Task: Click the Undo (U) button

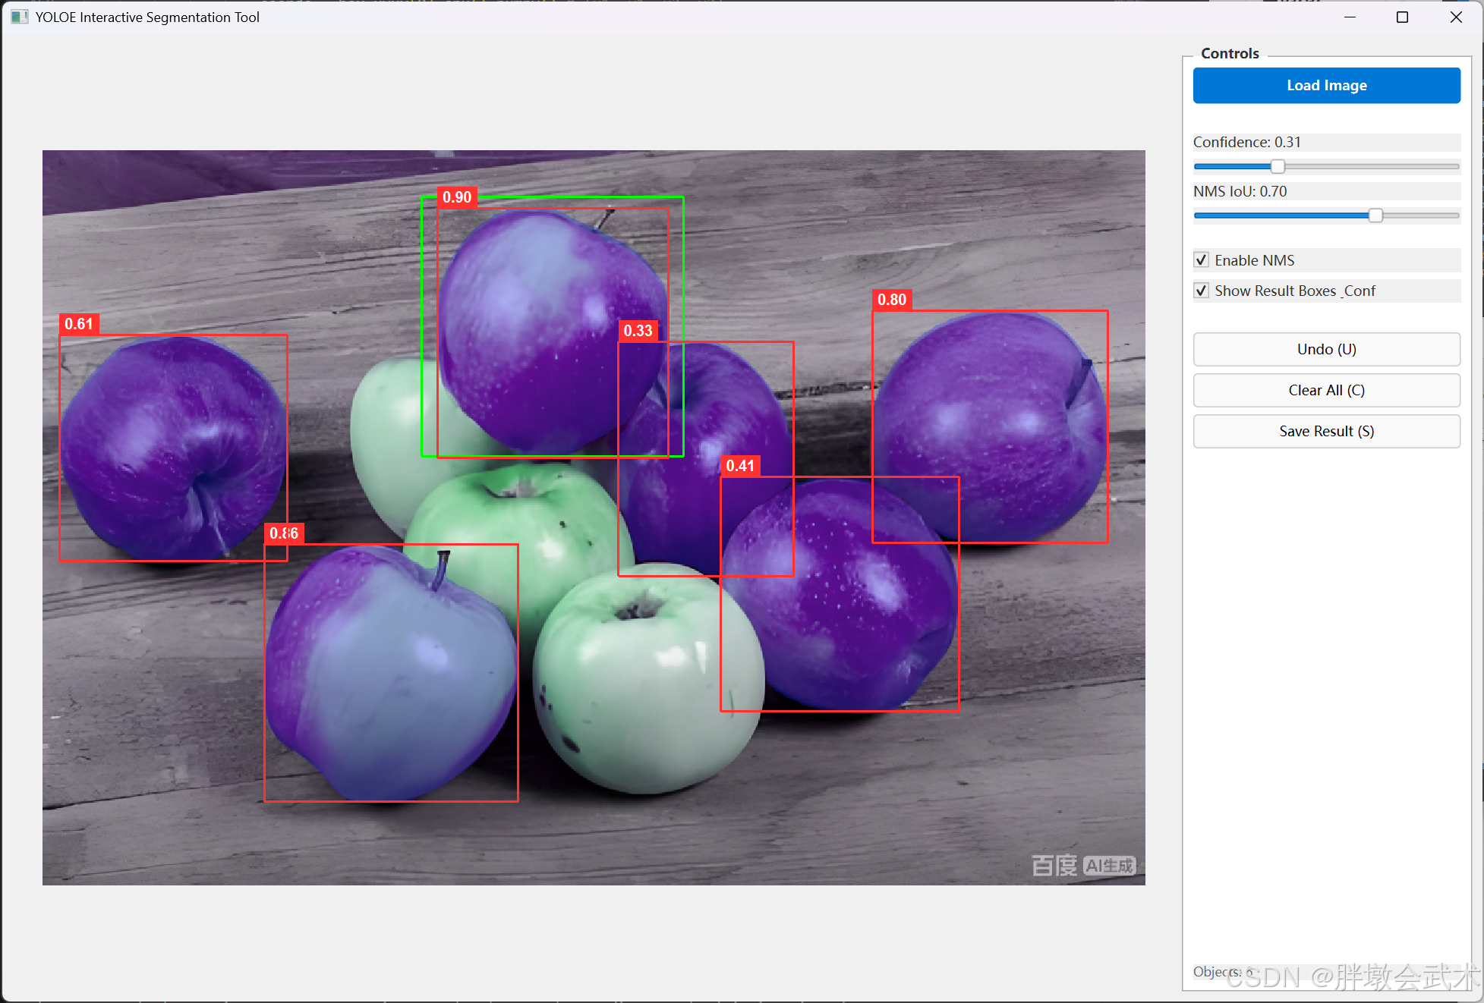Action: [x=1326, y=349]
